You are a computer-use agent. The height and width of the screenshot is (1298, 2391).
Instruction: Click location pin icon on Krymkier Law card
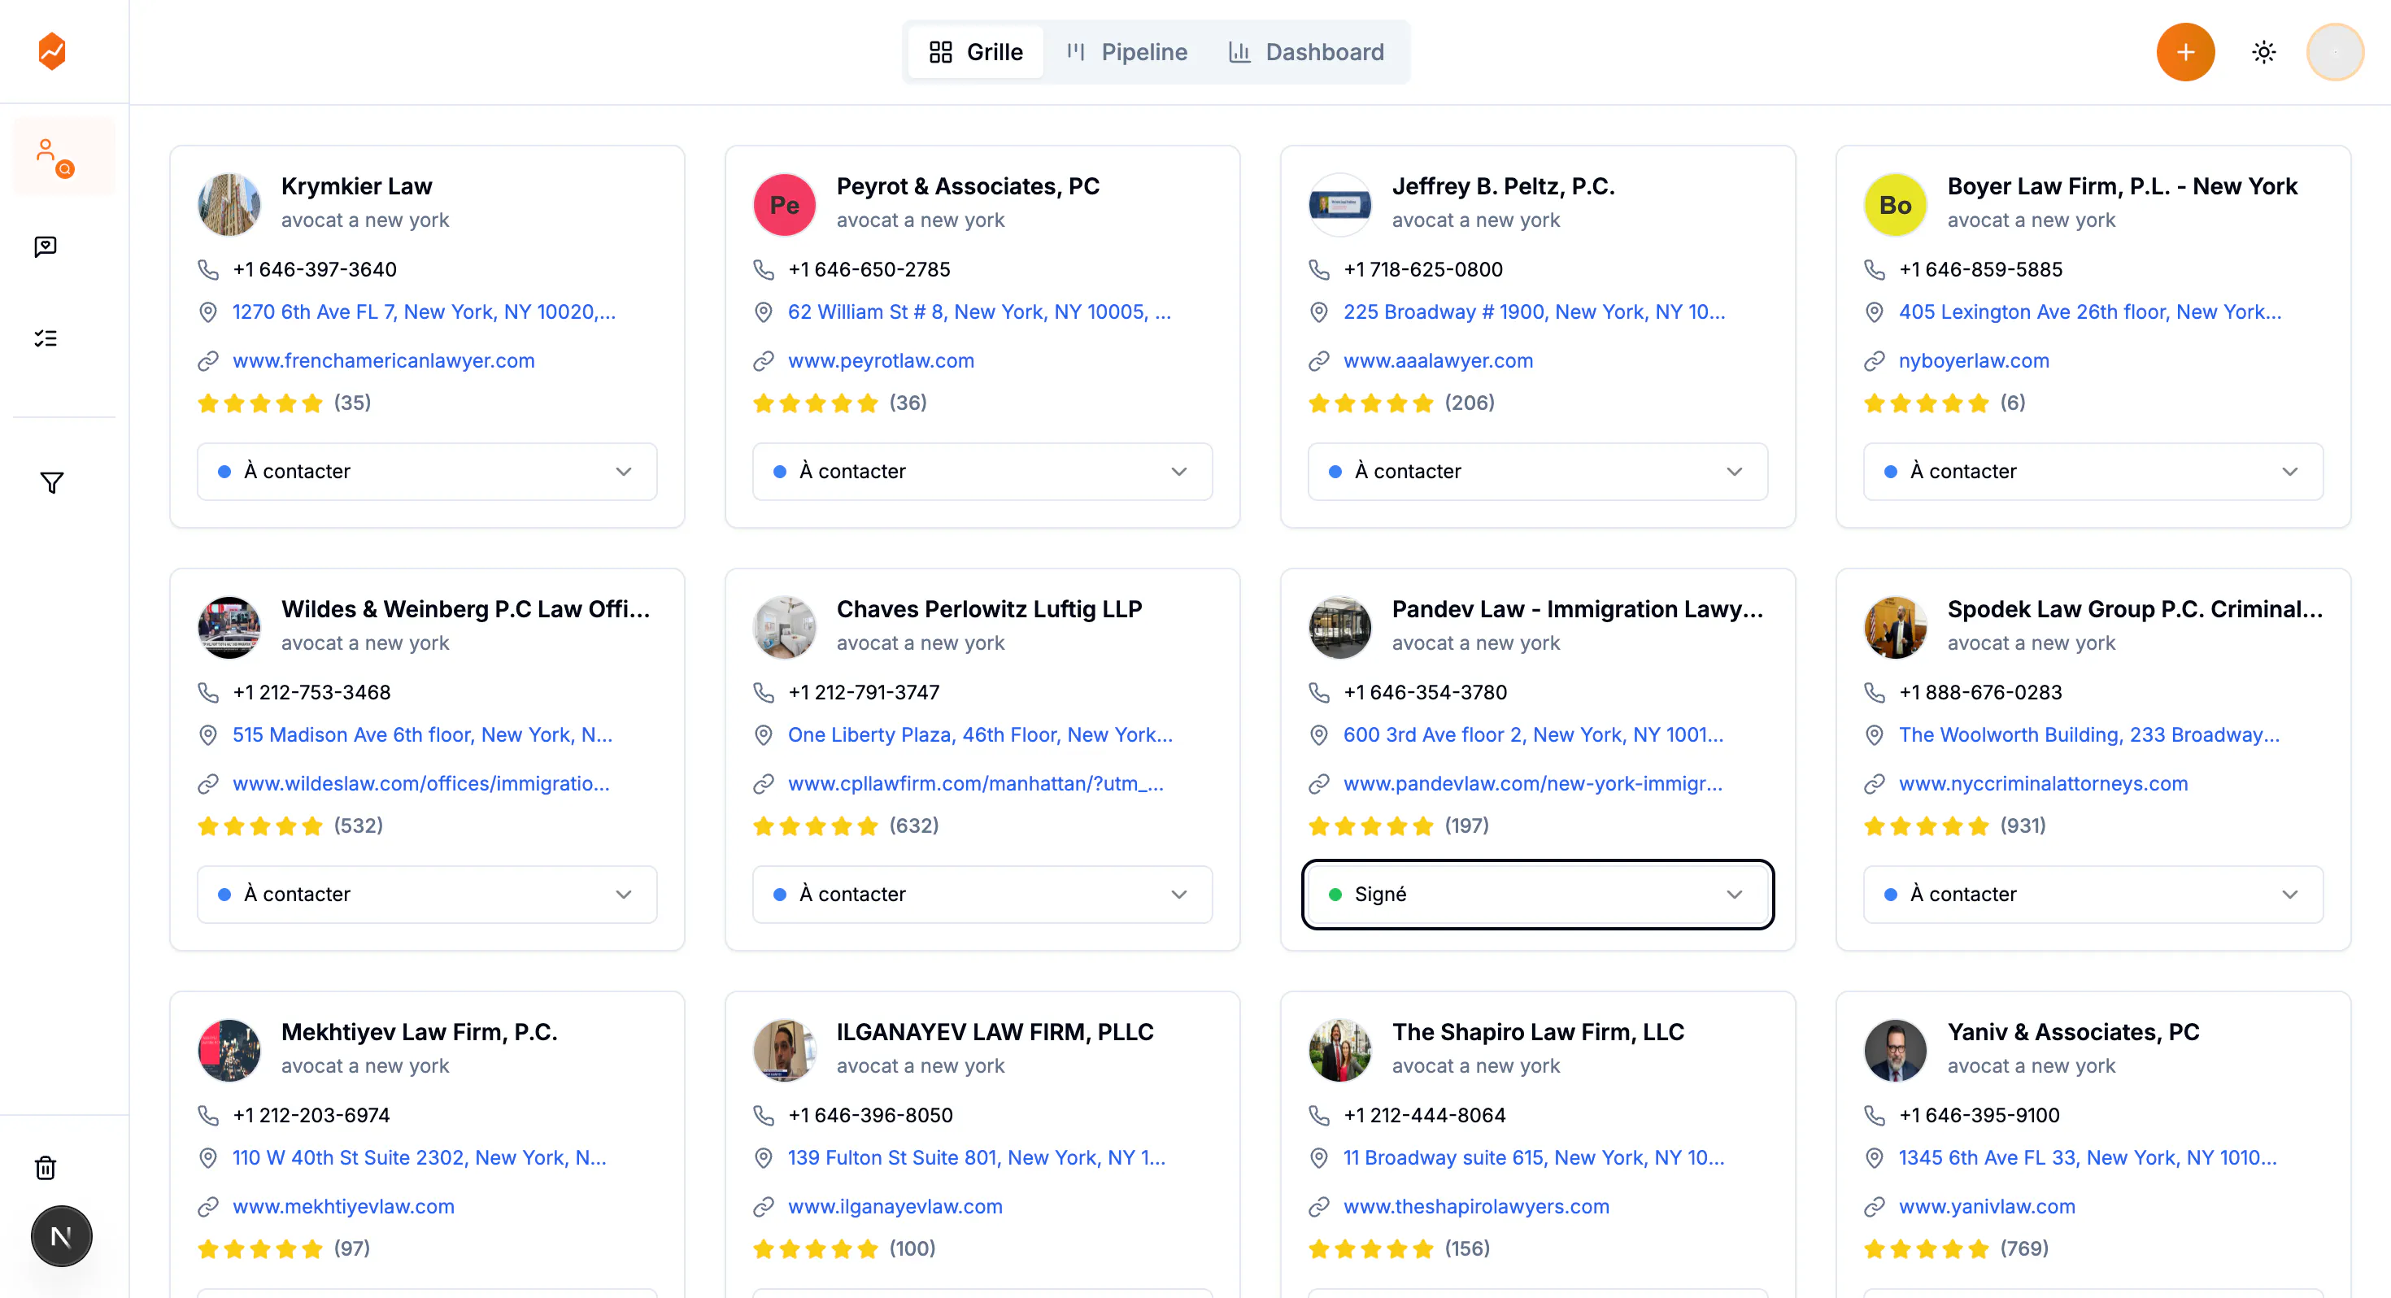(x=208, y=312)
